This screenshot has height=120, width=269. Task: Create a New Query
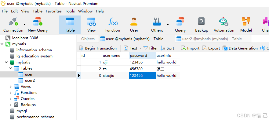tap(38, 25)
